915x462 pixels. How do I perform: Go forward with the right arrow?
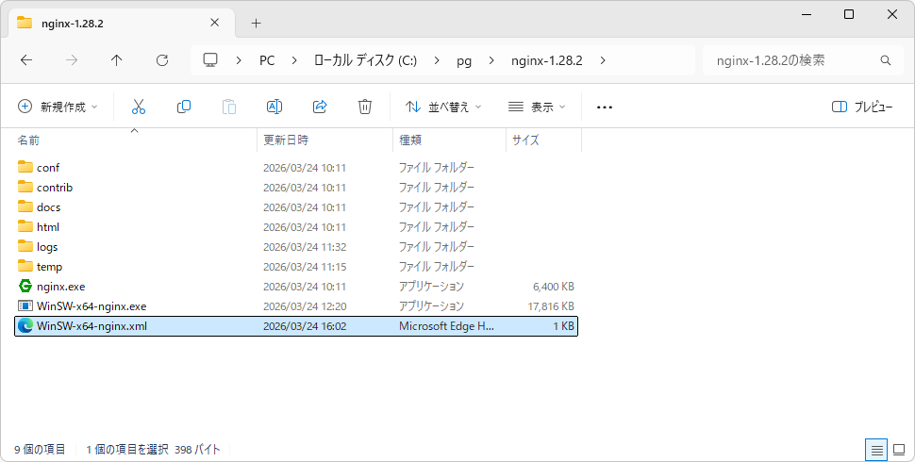tap(71, 60)
